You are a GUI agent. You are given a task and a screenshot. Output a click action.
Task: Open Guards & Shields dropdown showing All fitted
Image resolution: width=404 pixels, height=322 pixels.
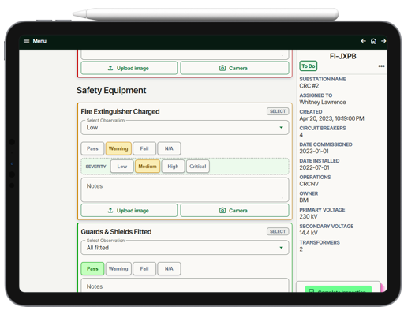coord(185,248)
